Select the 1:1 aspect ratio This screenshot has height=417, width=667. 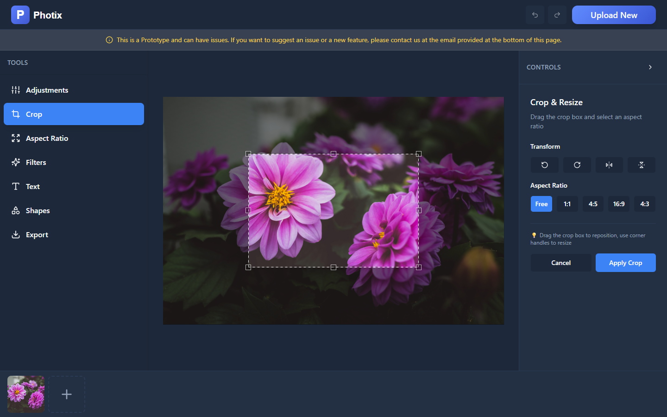click(567, 204)
